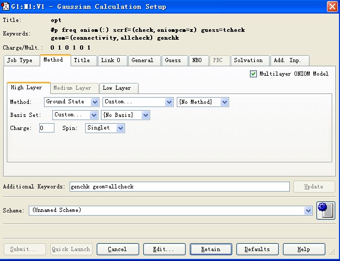Switch to the Solvation tab

point(250,61)
